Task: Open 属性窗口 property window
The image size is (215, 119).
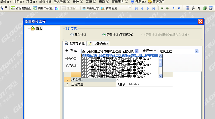Action: coord(70,8)
